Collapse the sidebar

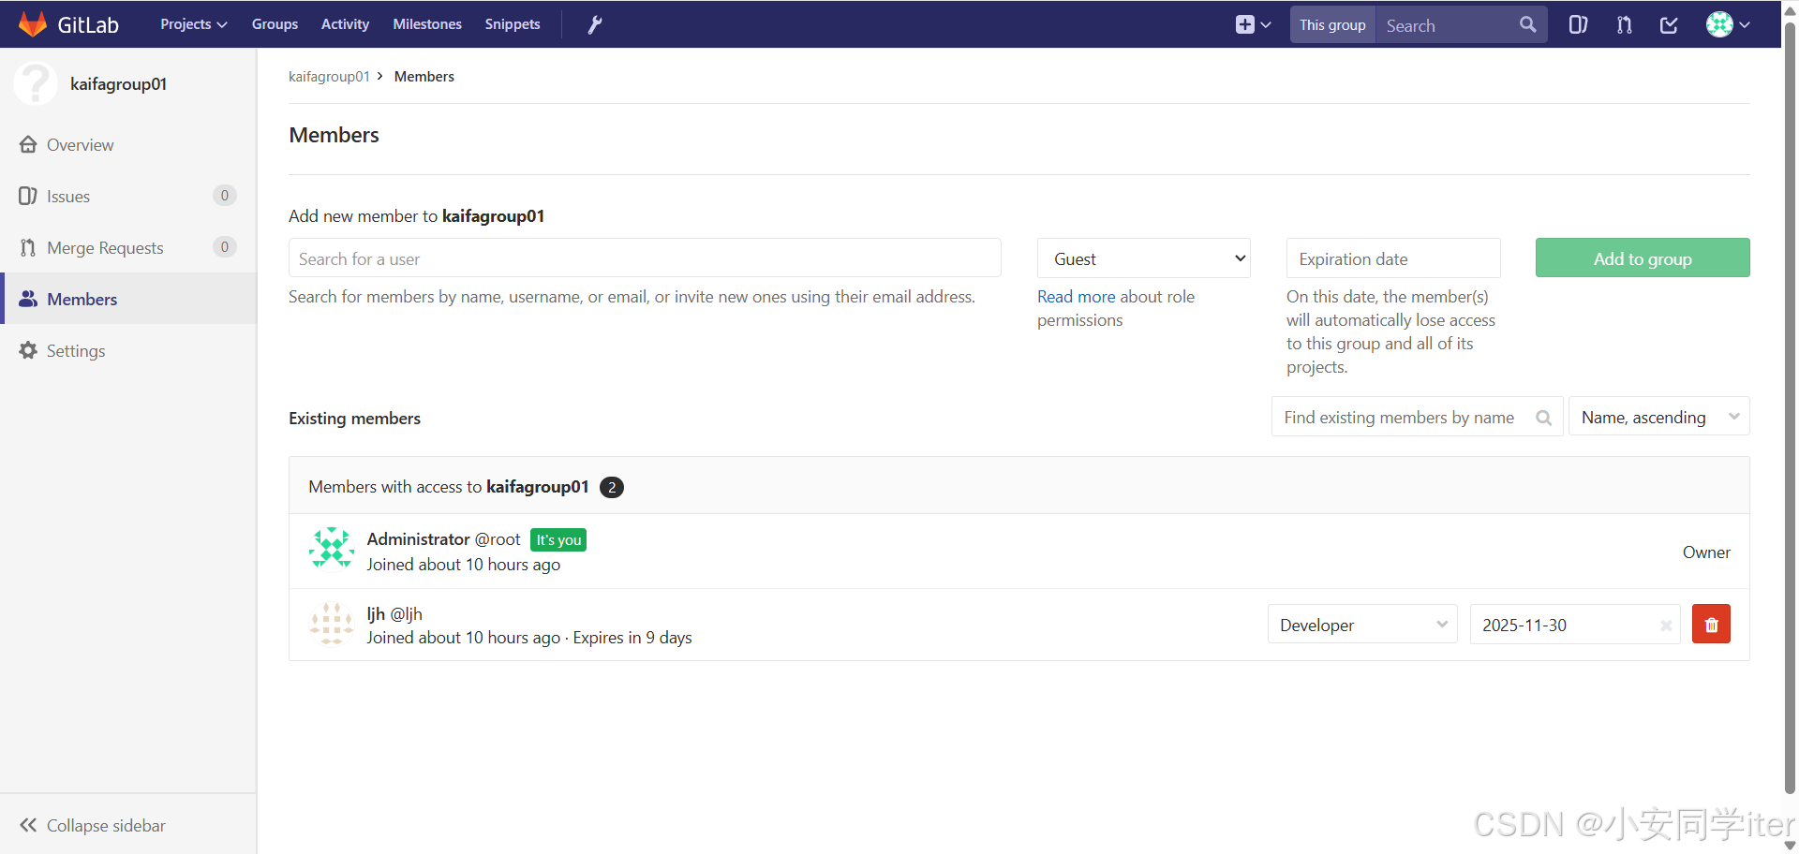(92, 825)
